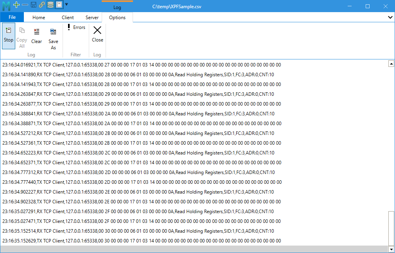
Task: Open the quick access toolbar dropdown arrow
Action: click(66, 4)
